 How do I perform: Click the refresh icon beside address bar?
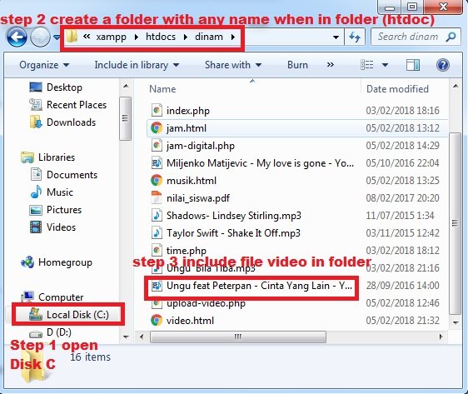click(x=355, y=37)
